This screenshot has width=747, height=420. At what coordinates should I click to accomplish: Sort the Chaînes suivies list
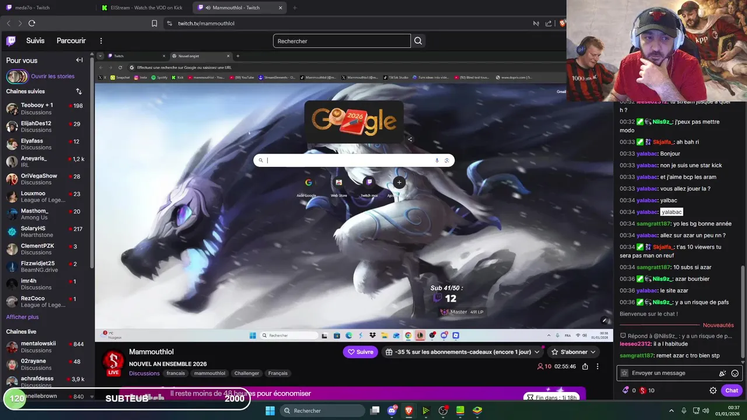coord(79,92)
